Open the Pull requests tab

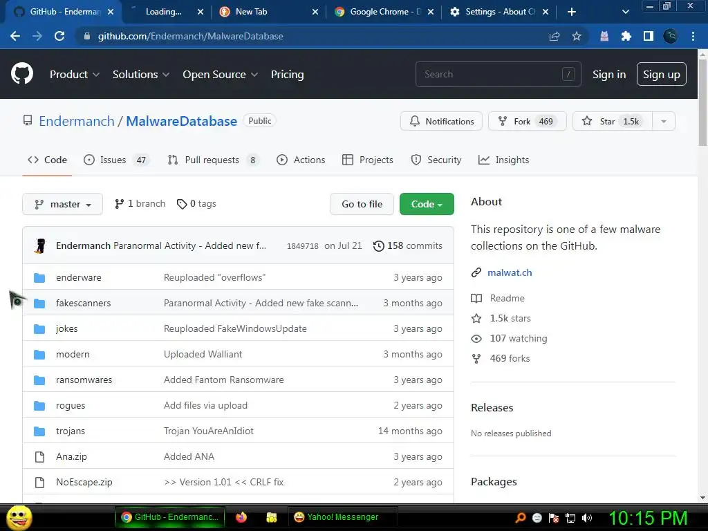[x=213, y=160]
